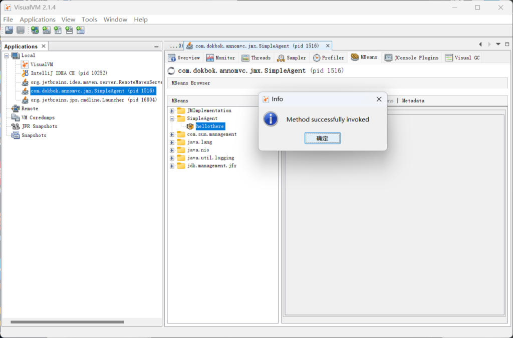Click the grayed-out Save disk toolbar icon
This screenshot has height=338, width=513.
click(x=20, y=30)
